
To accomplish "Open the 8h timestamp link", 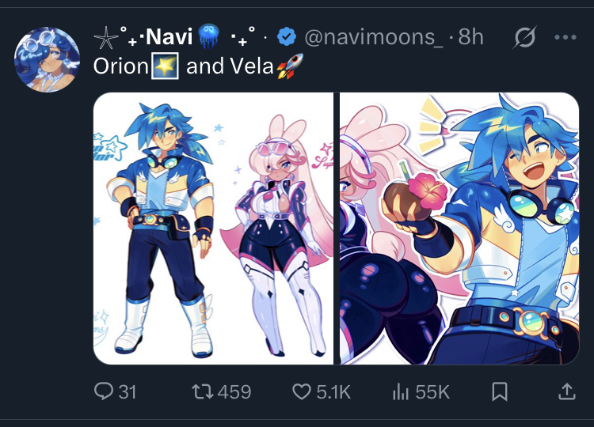I will tap(471, 37).
